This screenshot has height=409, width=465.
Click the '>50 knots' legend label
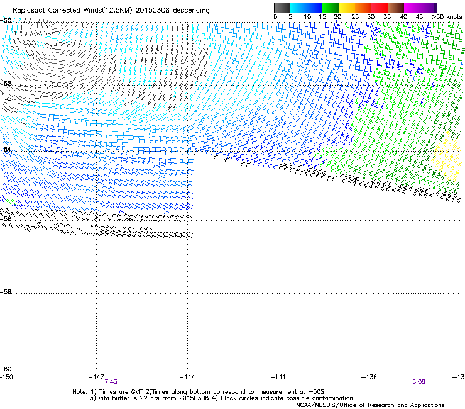[447, 17]
